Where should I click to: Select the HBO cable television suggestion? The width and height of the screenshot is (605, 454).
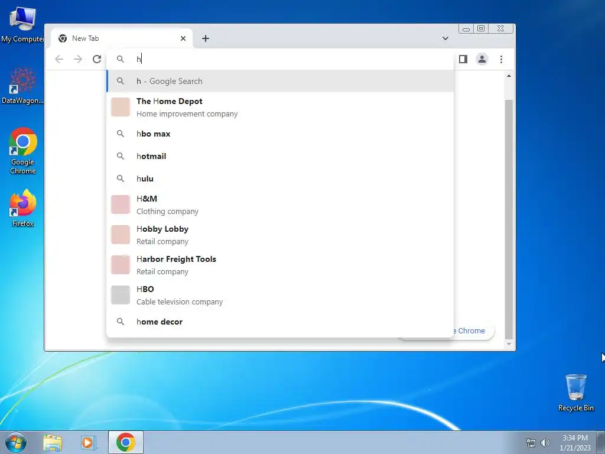tap(280, 295)
